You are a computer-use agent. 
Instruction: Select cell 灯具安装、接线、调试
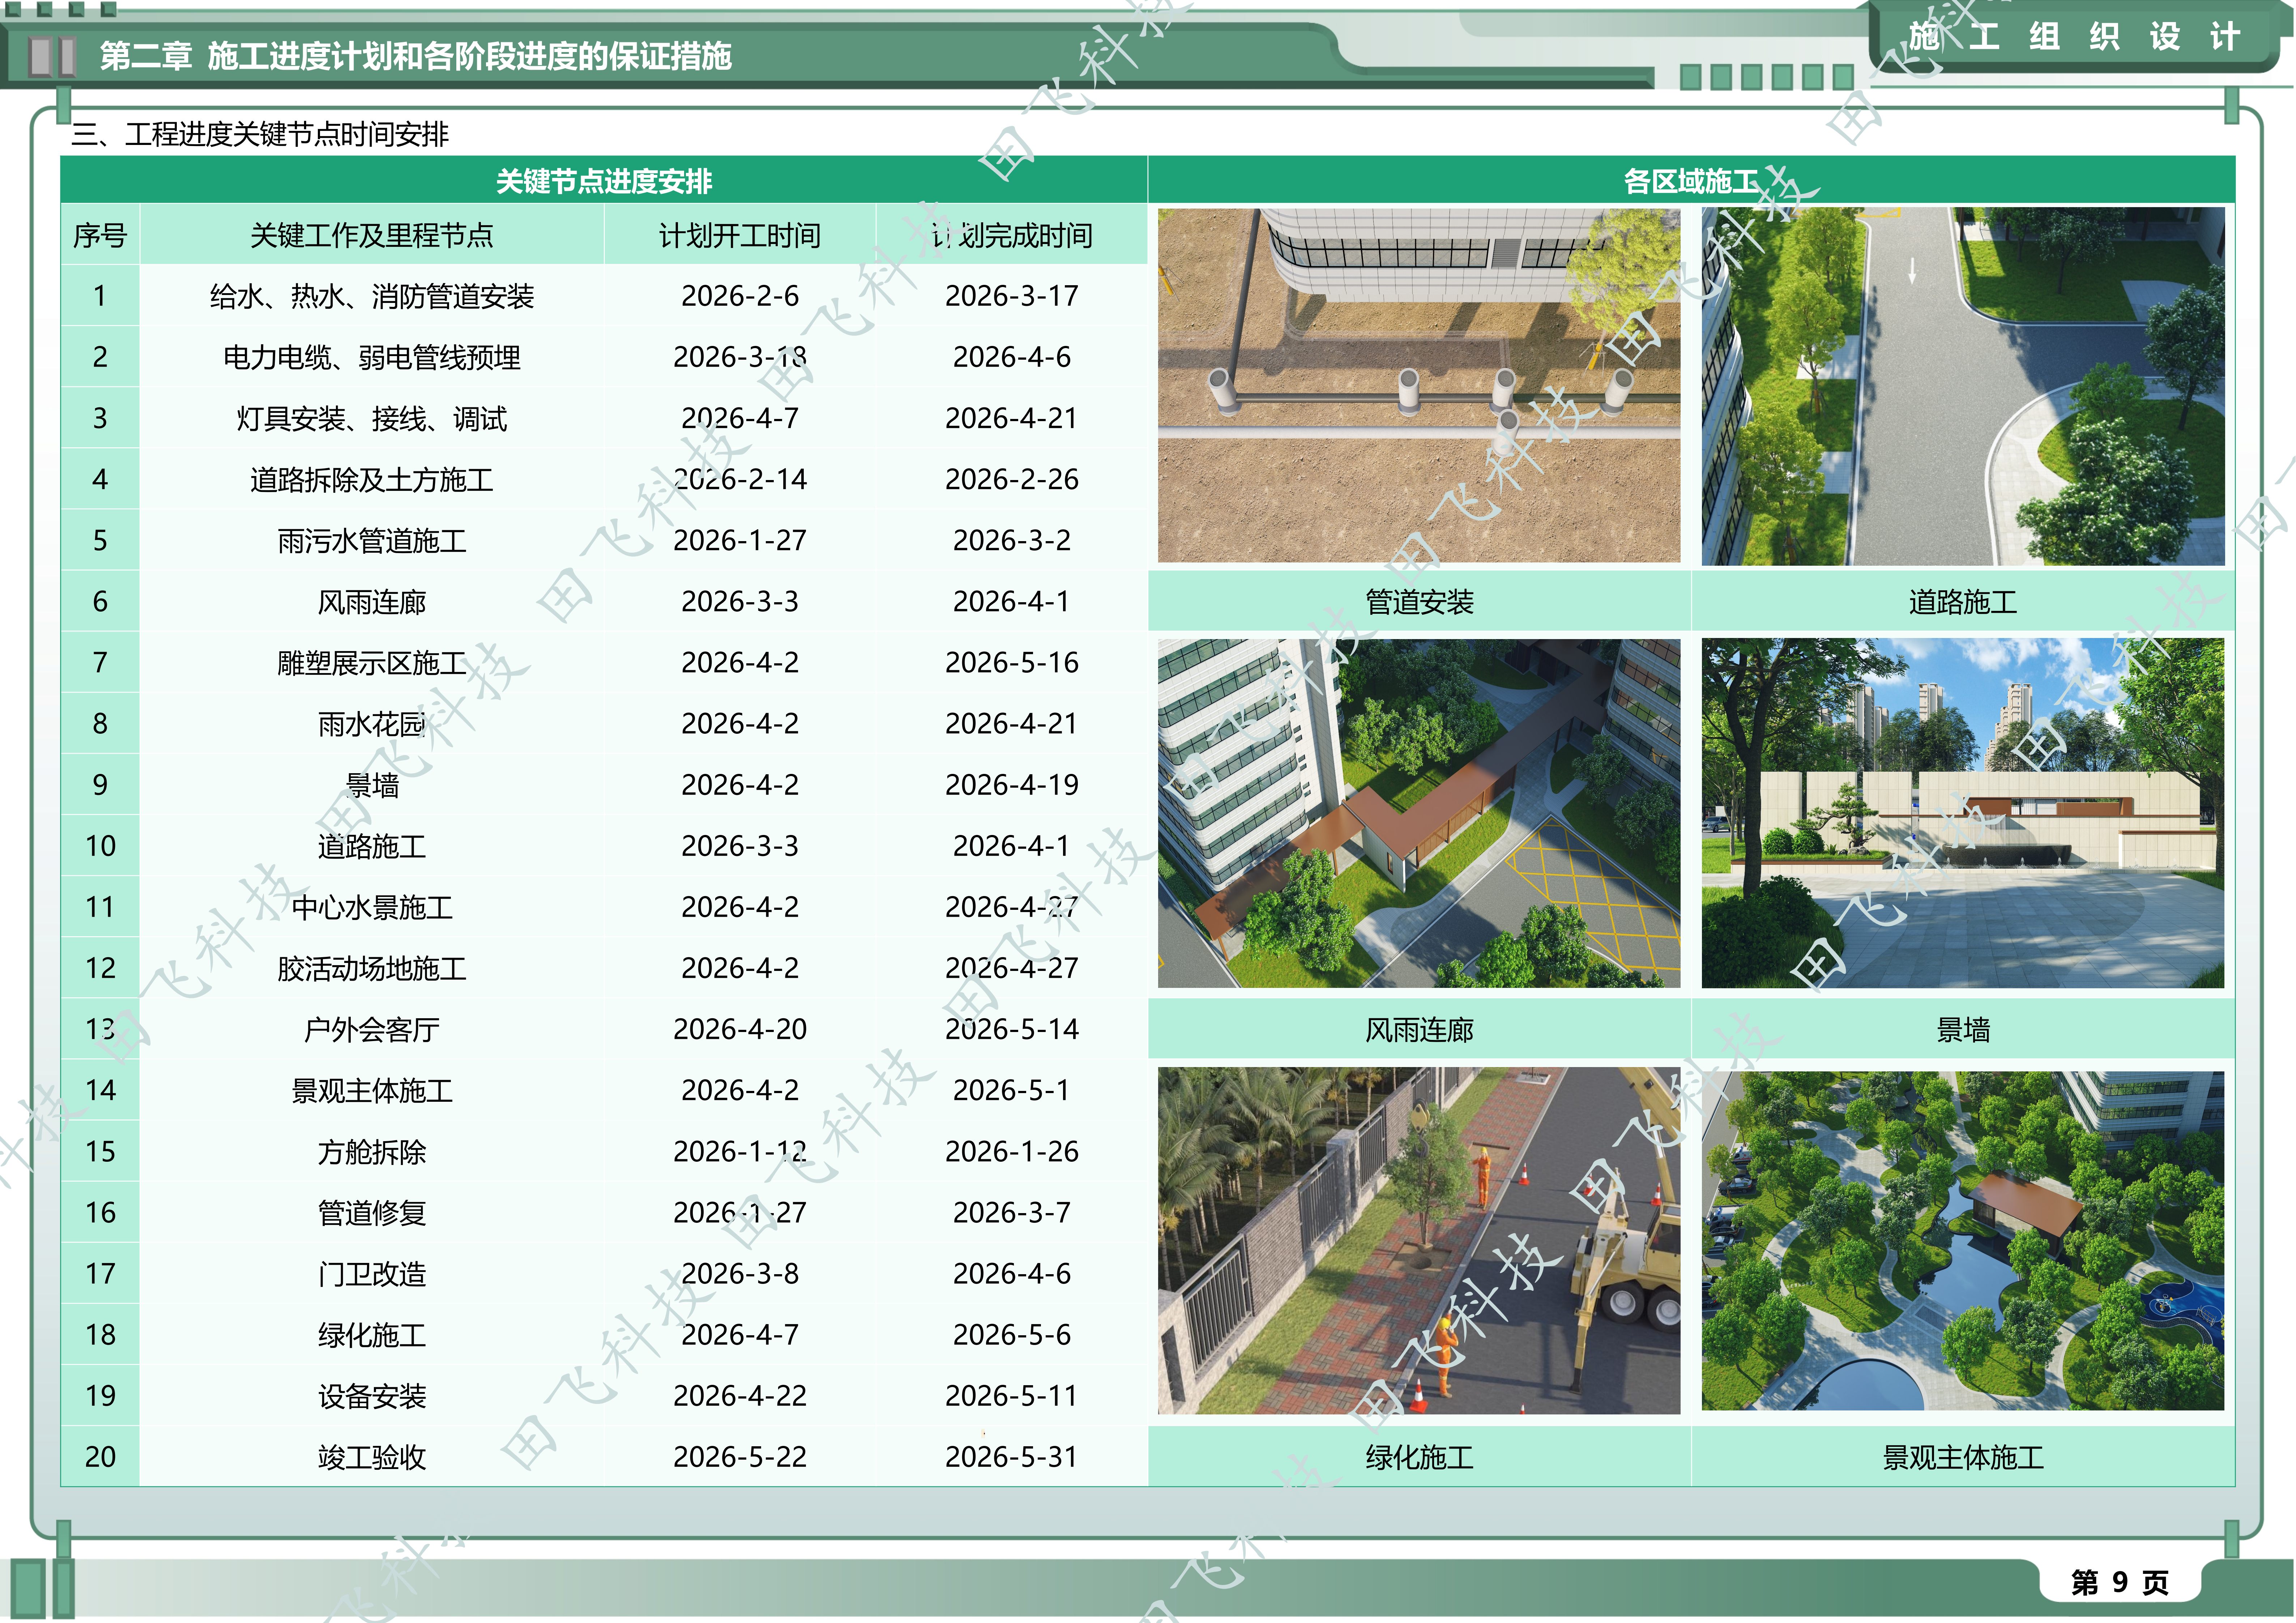(372, 418)
